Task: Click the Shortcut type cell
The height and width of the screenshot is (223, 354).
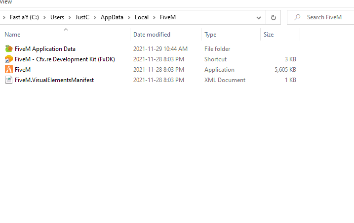Action: [x=215, y=59]
